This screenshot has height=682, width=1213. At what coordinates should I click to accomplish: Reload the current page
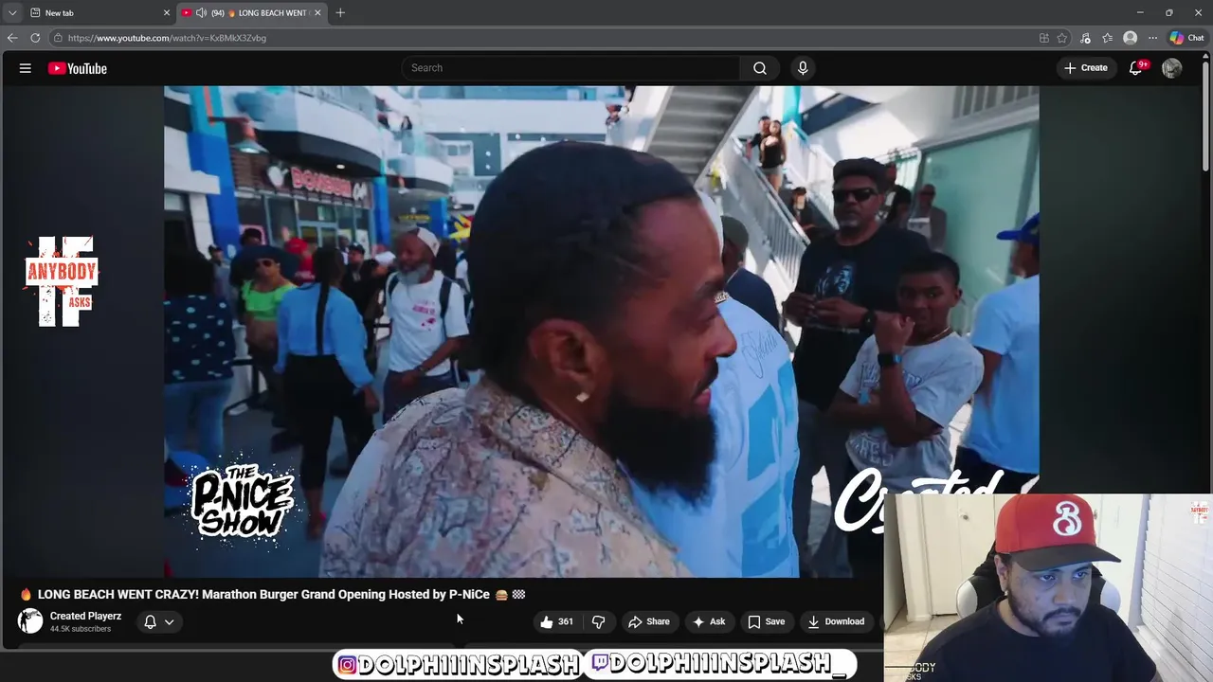(x=35, y=38)
